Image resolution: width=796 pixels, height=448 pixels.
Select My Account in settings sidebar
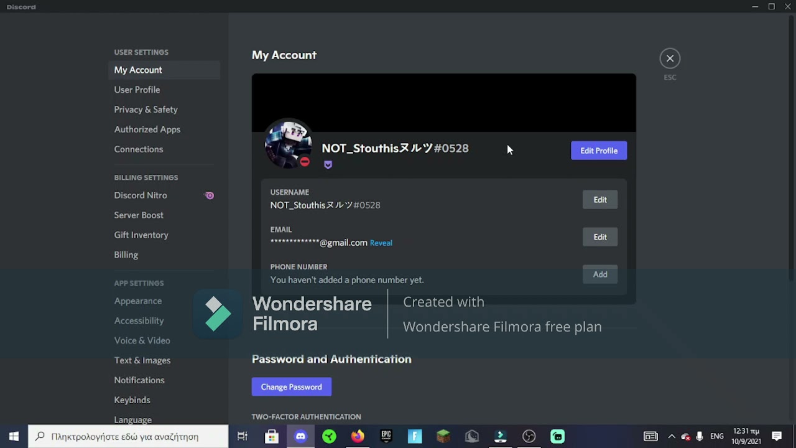pos(164,70)
